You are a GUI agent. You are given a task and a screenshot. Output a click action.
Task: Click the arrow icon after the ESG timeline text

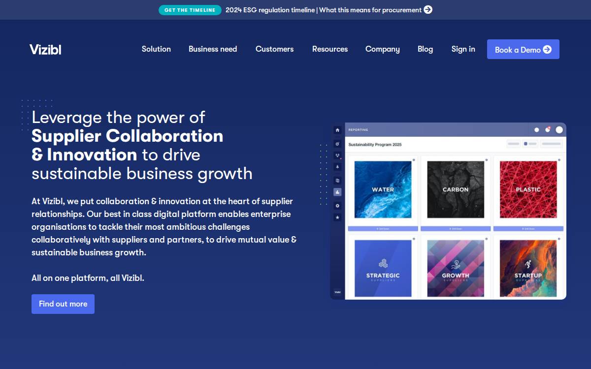point(428,10)
